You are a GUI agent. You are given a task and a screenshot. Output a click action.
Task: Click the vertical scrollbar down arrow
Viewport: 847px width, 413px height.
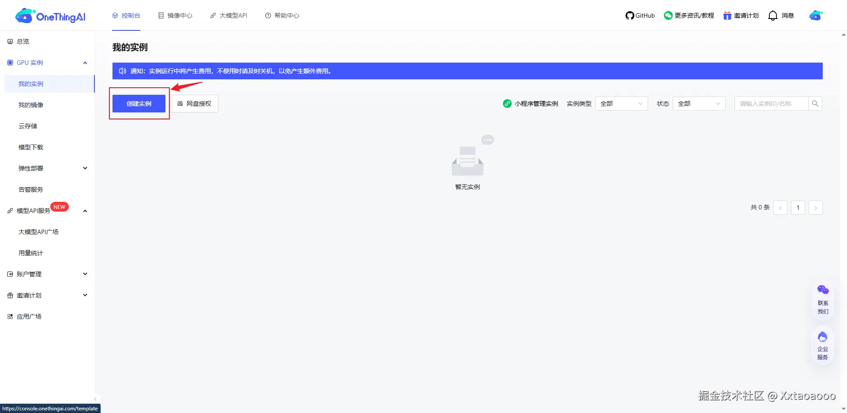point(843,408)
